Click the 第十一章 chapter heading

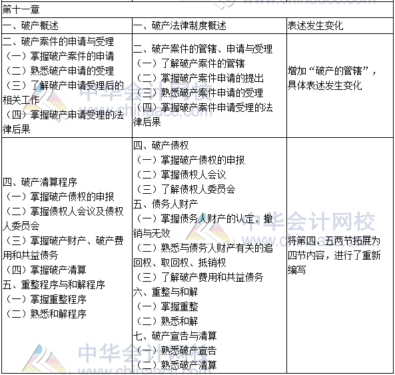pyautogui.click(x=21, y=10)
